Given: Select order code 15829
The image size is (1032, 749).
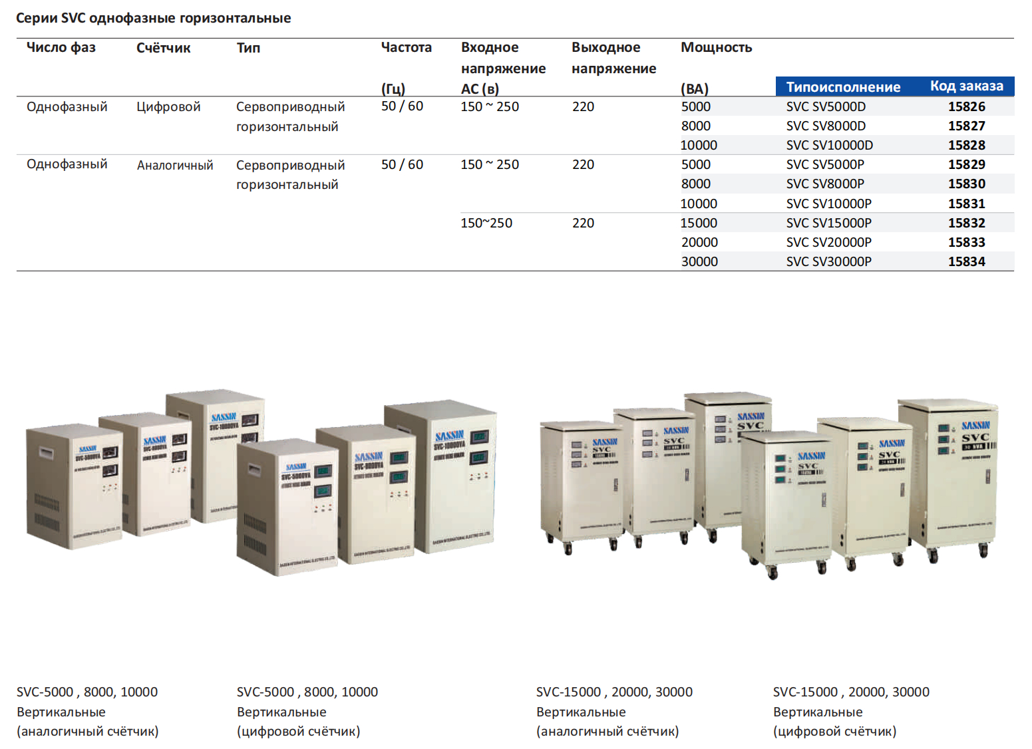Looking at the screenshot, I should (x=966, y=164).
